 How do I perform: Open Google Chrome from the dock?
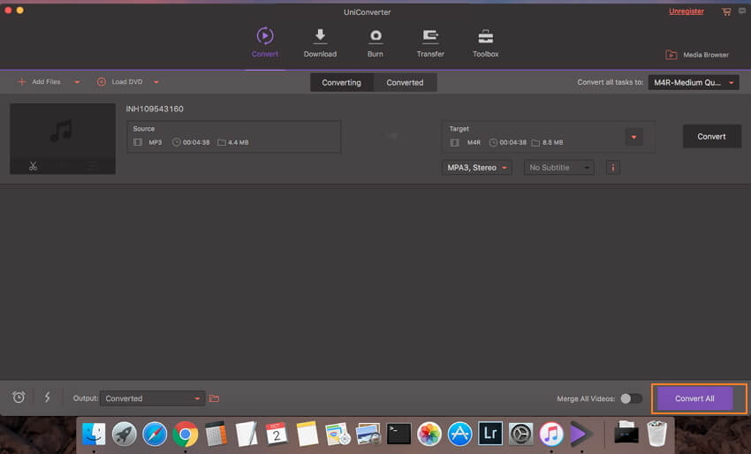tap(186, 435)
